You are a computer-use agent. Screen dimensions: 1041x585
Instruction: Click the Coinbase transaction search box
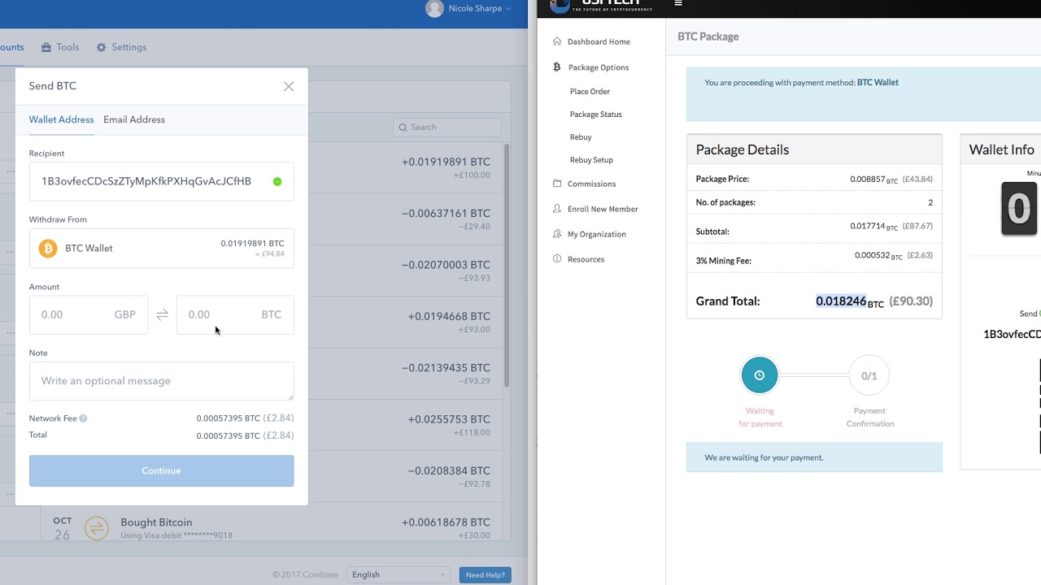click(447, 128)
